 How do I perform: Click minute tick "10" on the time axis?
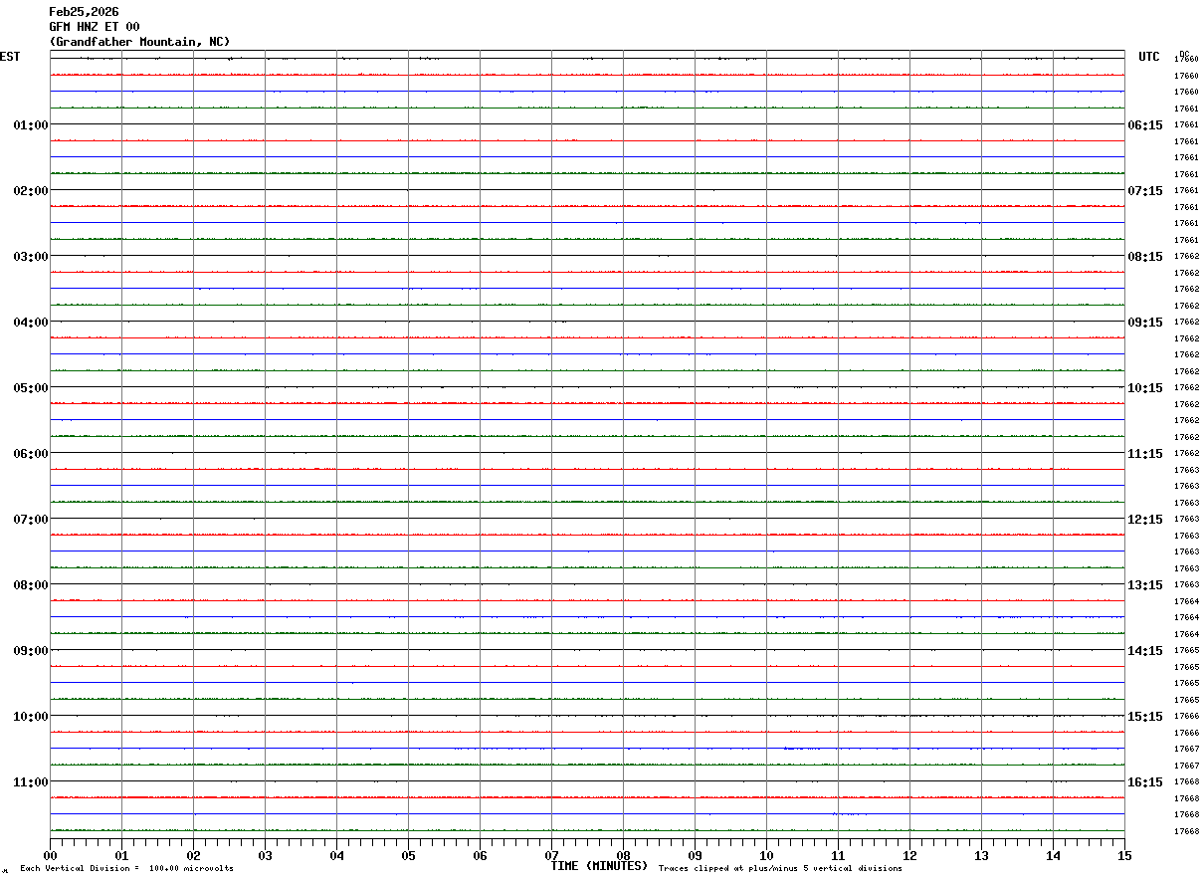pyautogui.click(x=766, y=854)
